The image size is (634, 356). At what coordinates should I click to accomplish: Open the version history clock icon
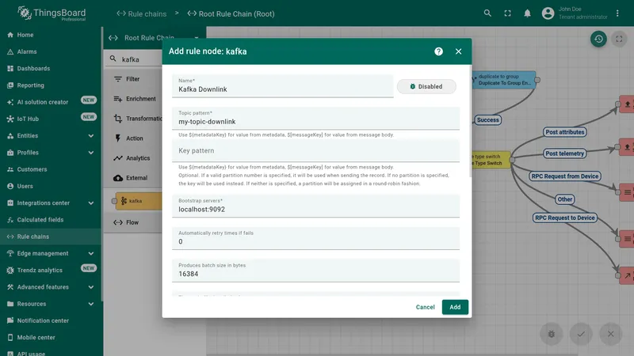coord(598,39)
